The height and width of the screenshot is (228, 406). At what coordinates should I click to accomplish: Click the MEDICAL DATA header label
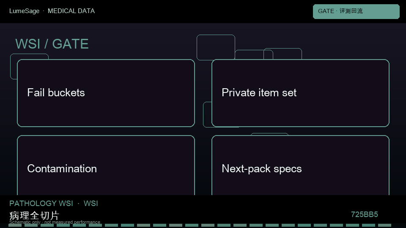[x=71, y=11]
